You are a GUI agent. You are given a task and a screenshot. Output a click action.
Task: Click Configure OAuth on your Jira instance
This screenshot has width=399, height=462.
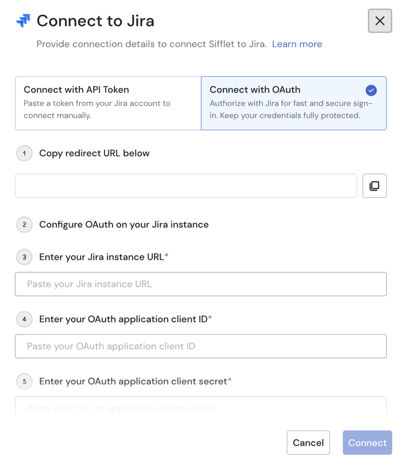click(124, 225)
